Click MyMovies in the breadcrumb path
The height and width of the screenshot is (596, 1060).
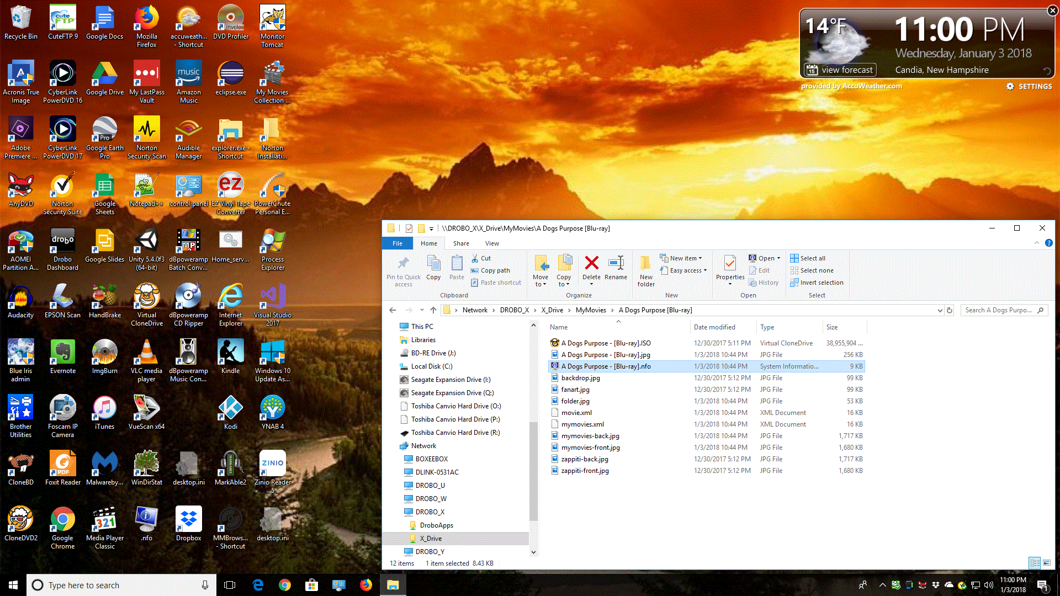pos(591,310)
